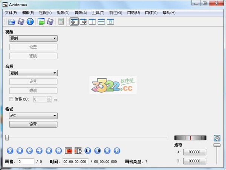Open the 视频 codec dropdown showing 复制
Image resolution: width=226 pixels, height=170 pixels.
(33, 38)
